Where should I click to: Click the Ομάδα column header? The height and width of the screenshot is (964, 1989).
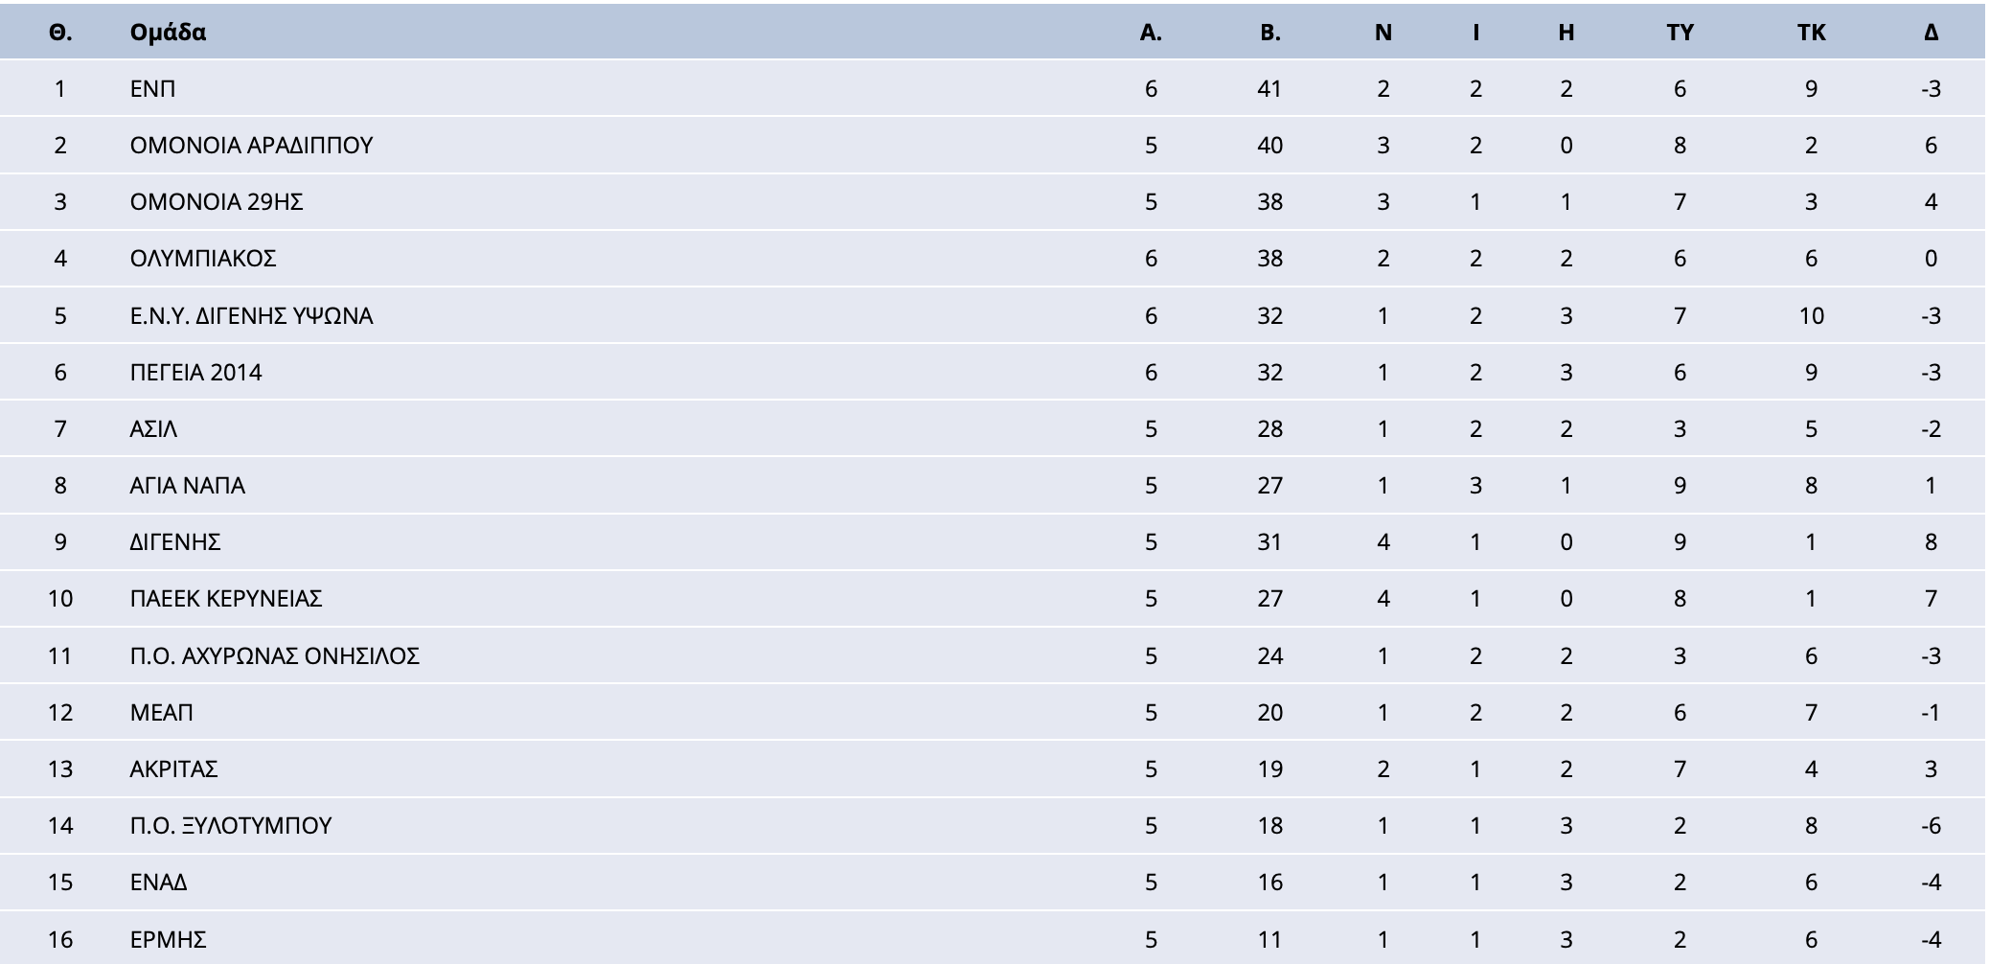click(x=168, y=32)
